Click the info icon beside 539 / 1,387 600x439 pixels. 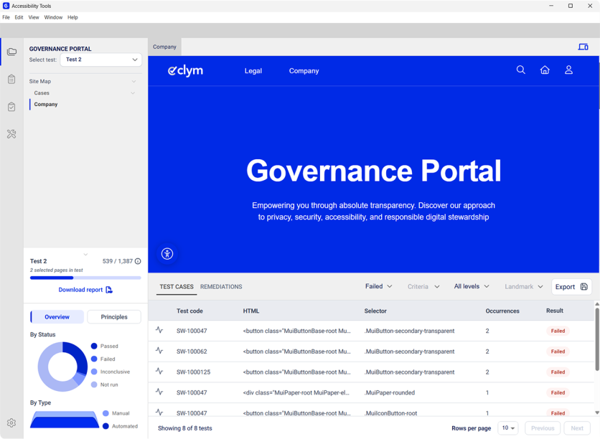[x=138, y=262]
